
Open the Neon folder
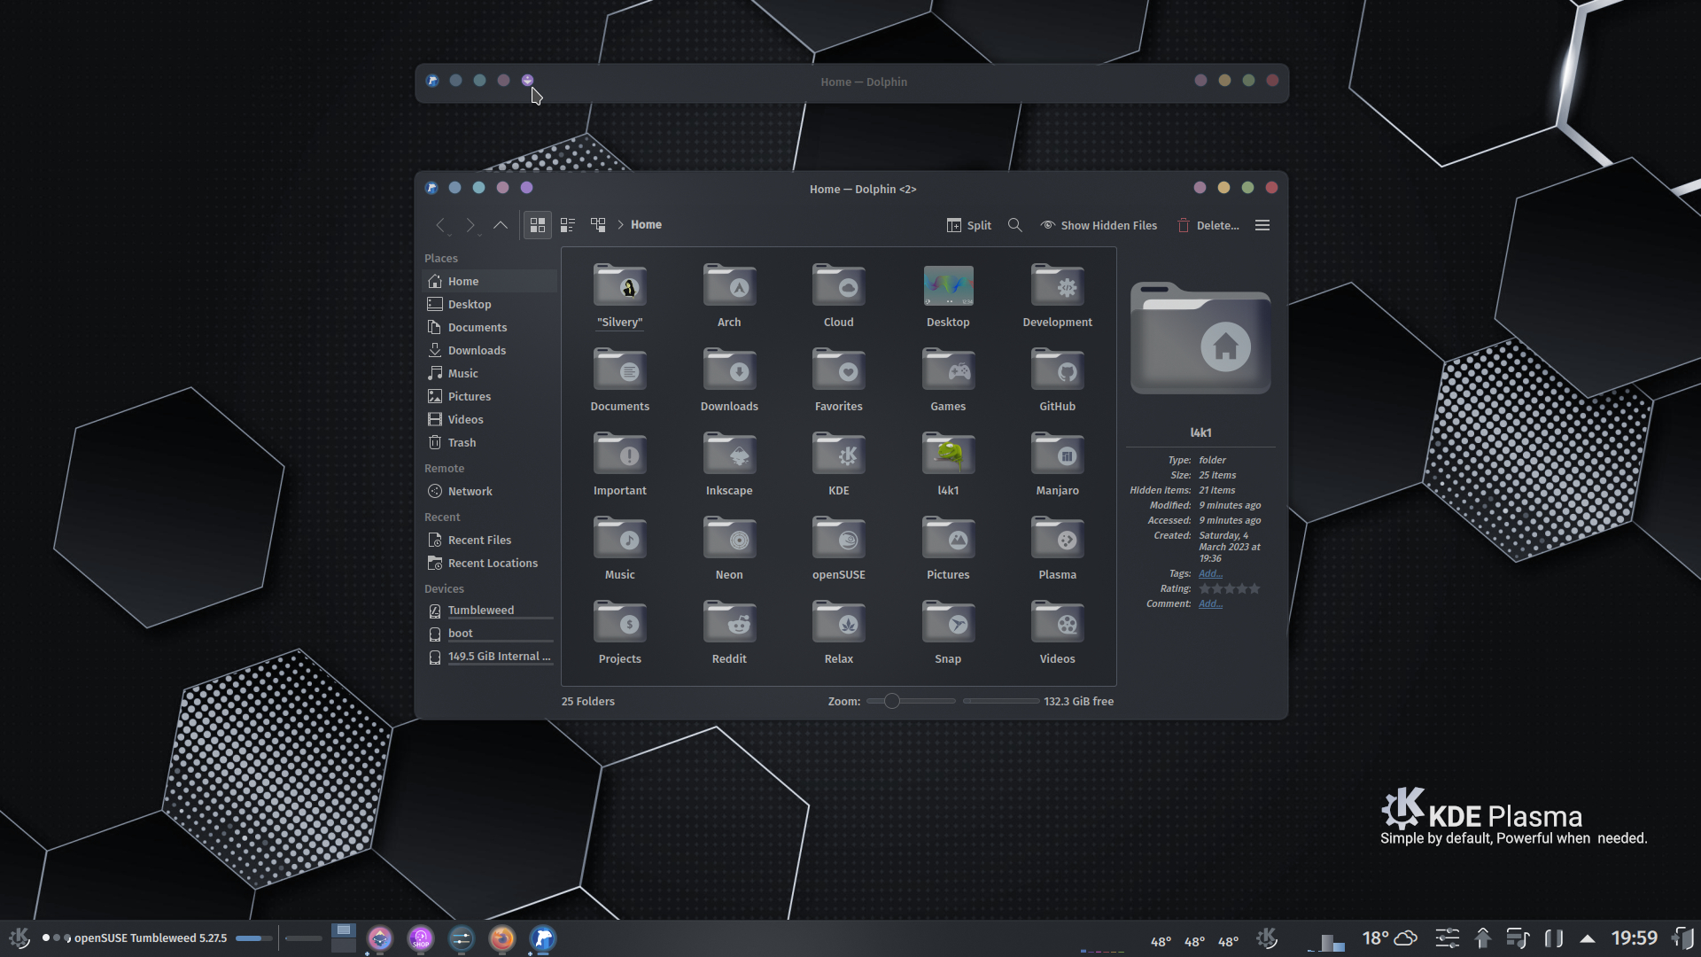(x=729, y=548)
